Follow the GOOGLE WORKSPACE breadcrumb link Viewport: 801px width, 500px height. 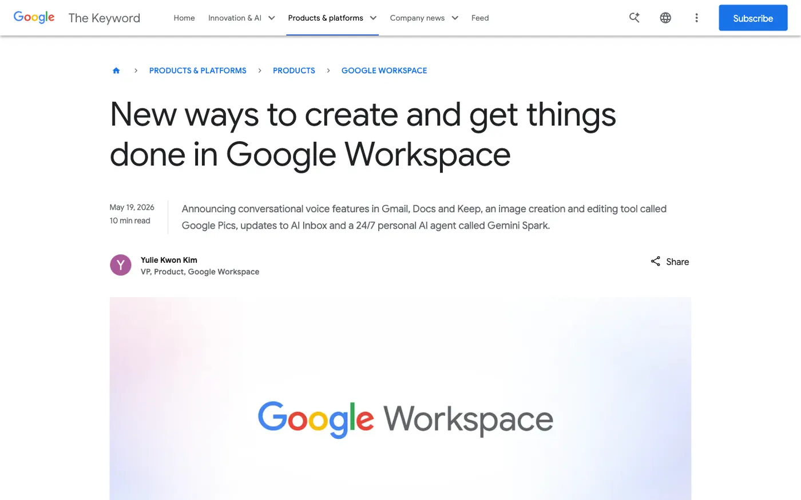384,71
